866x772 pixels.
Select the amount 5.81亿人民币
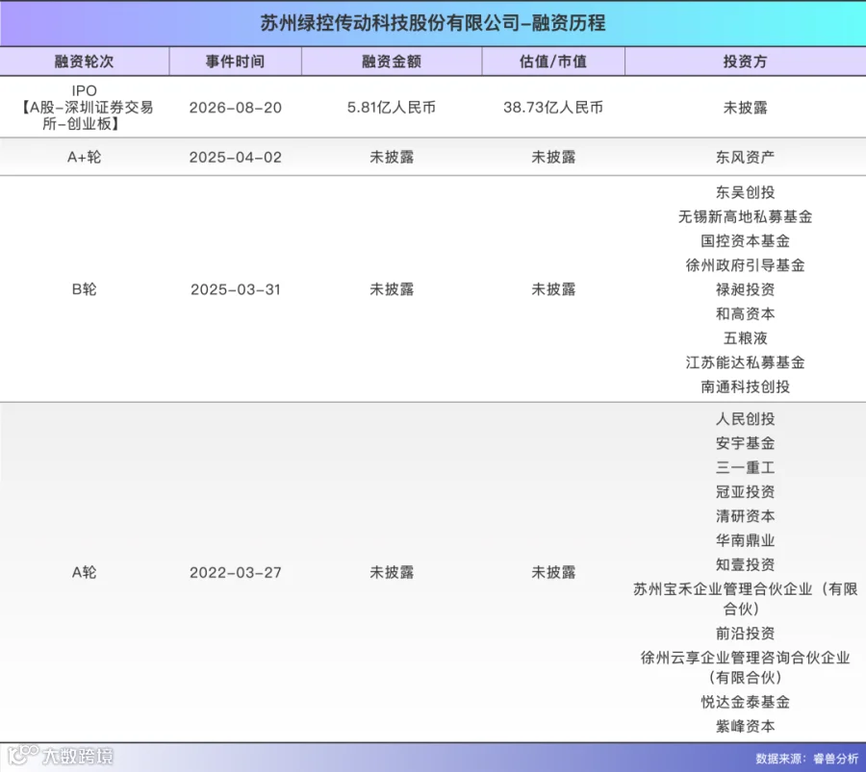click(392, 108)
